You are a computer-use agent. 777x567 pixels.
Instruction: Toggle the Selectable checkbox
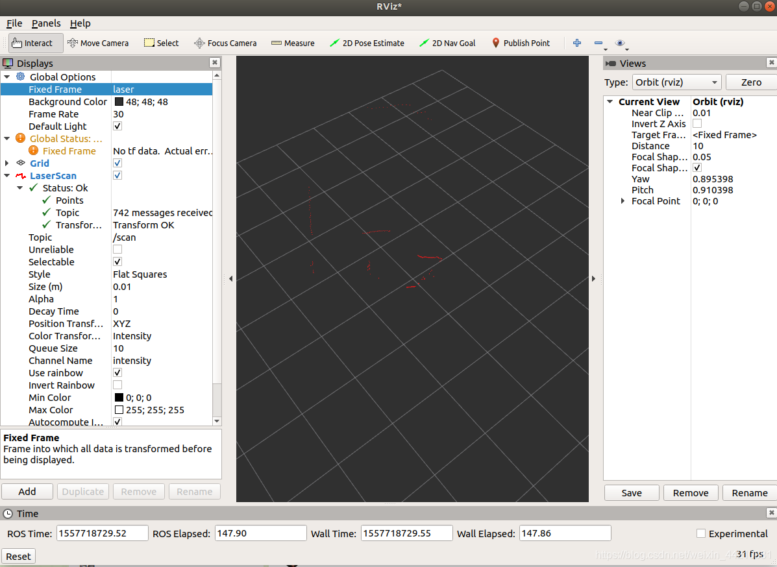[x=117, y=261]
